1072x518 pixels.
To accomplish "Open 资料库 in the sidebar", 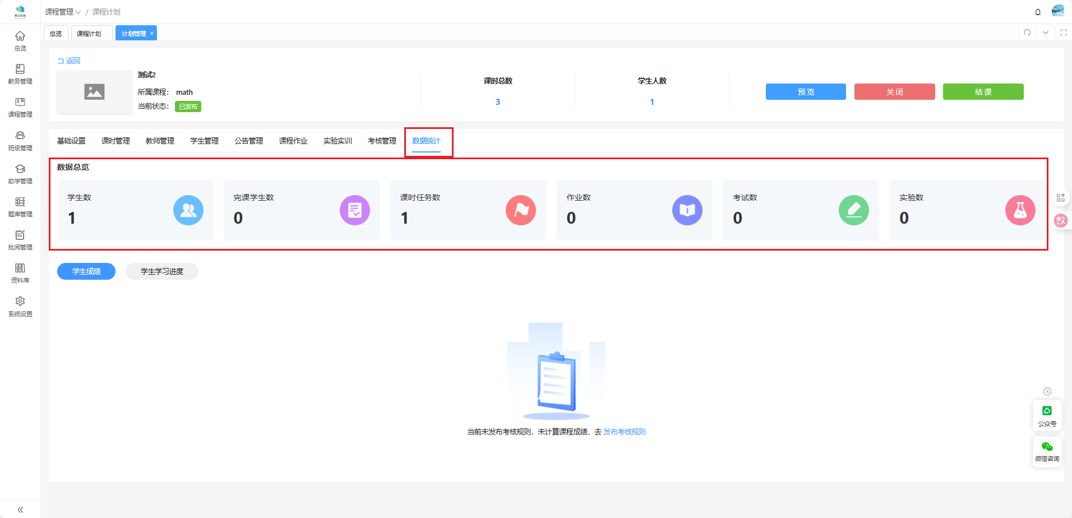I will [20, 273].
